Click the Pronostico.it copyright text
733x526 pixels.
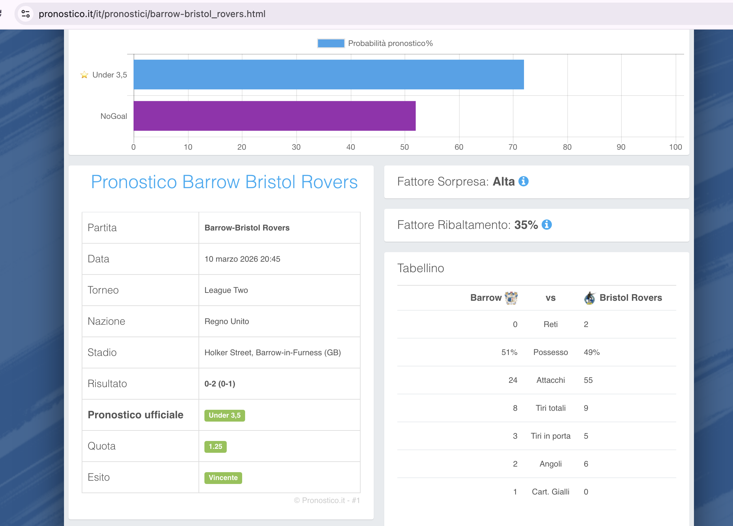pos(327,500)
